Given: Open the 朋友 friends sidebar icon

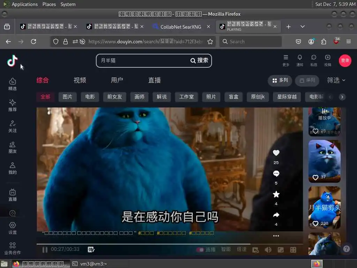Looking at the screenshot, I should point(12,148).
